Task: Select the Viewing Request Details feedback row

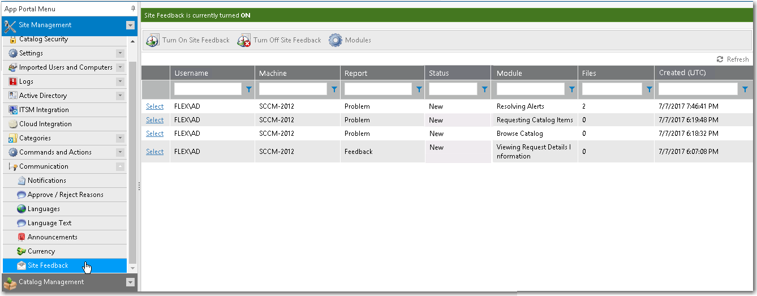Action: (x=154, y=152)
